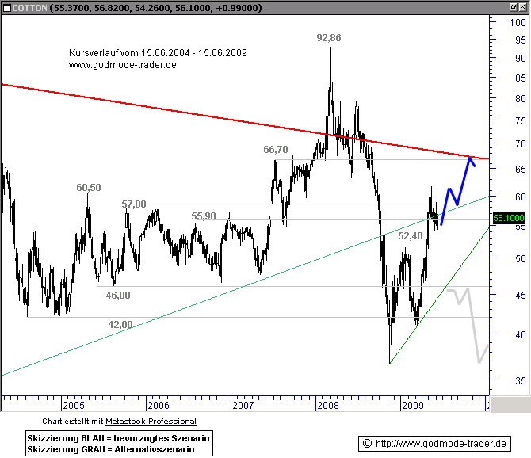Click the 2007 year marker on time axis

(x=243, y=405)
